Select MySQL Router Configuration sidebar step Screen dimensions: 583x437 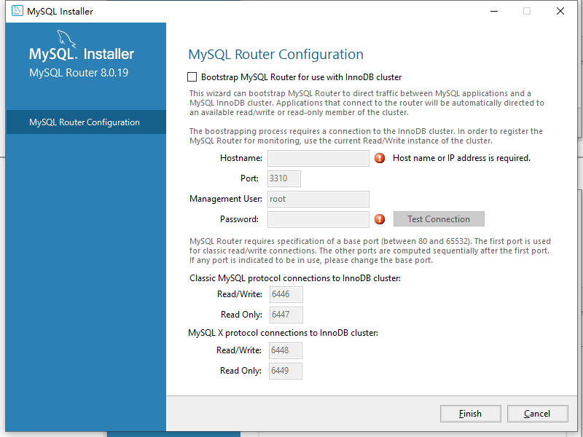click(86, 122)
